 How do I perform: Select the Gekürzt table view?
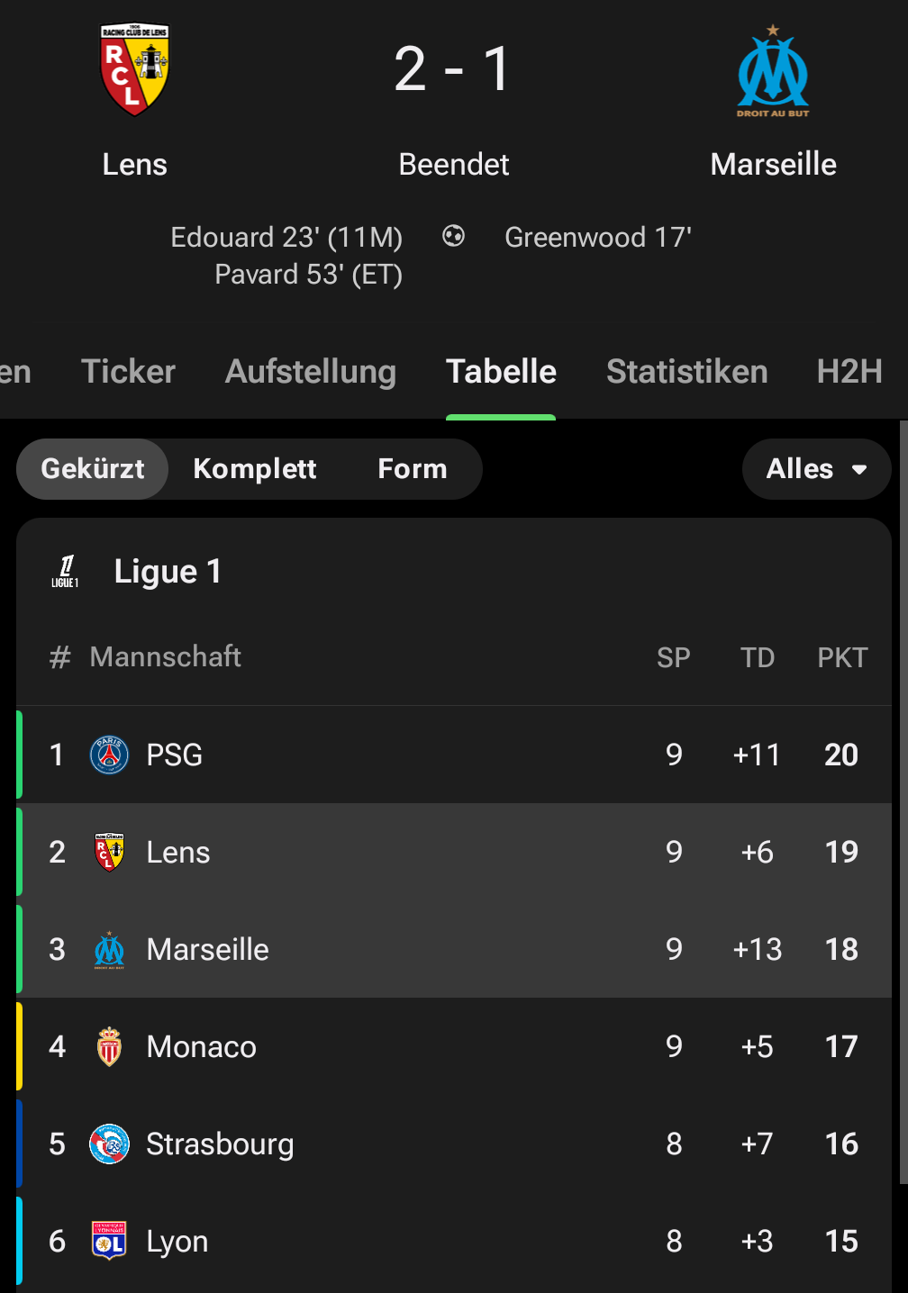tap(93, 469)
